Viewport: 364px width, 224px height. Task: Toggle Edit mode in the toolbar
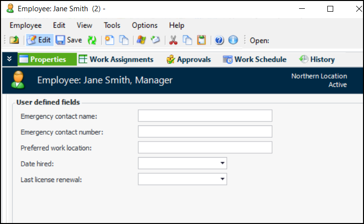[39, 41]
